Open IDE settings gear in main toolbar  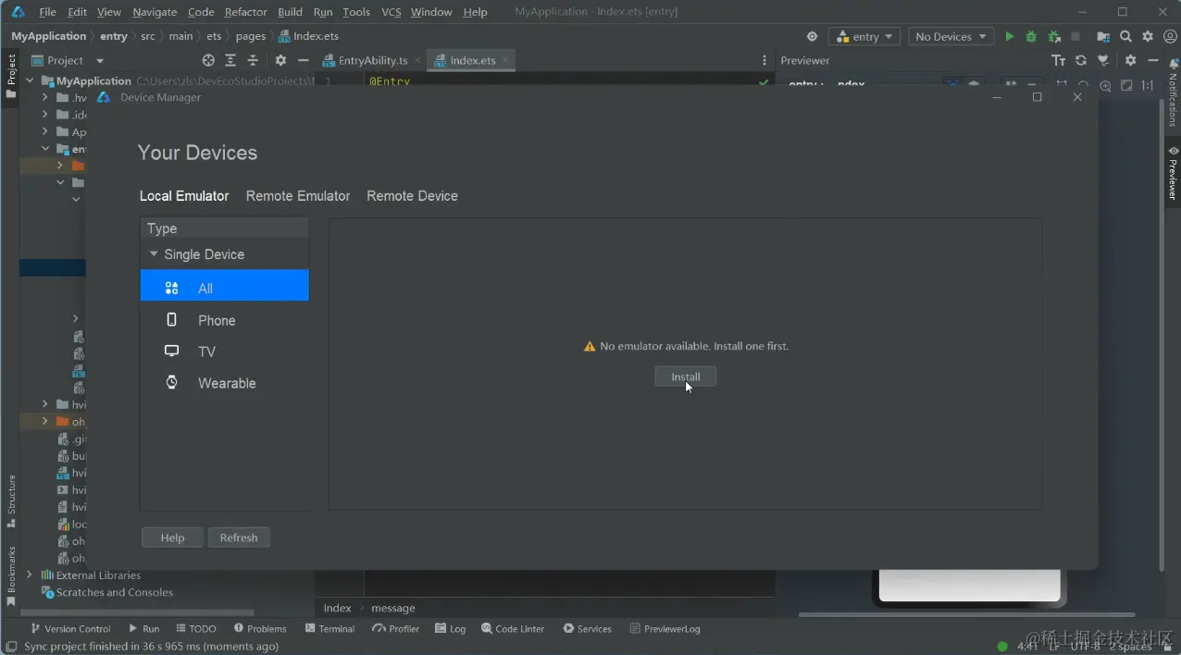point(1148,37)
